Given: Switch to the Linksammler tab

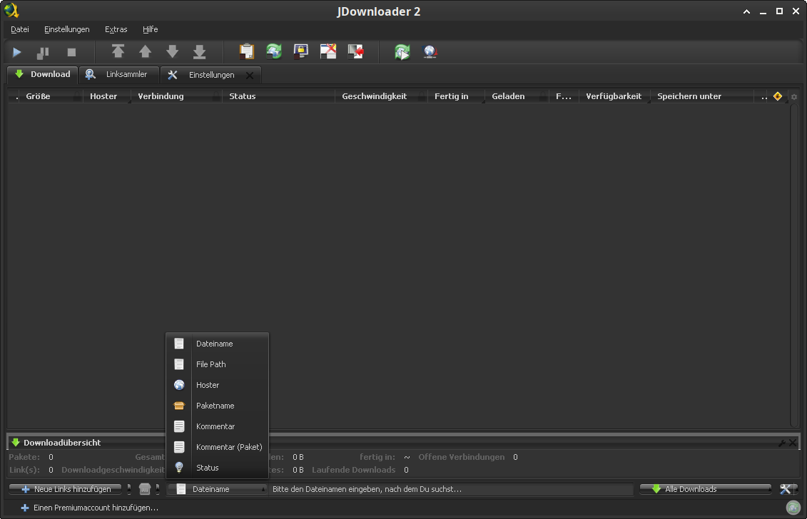Looking at the screenshot, I should coord(119,75).
